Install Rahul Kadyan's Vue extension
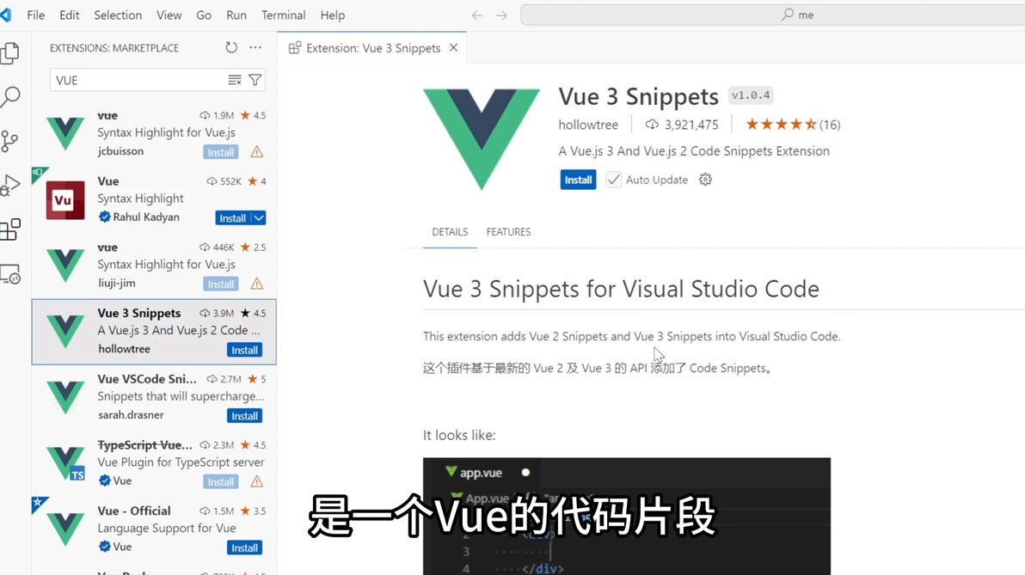 pyautogui.click(x=233, y=218)
